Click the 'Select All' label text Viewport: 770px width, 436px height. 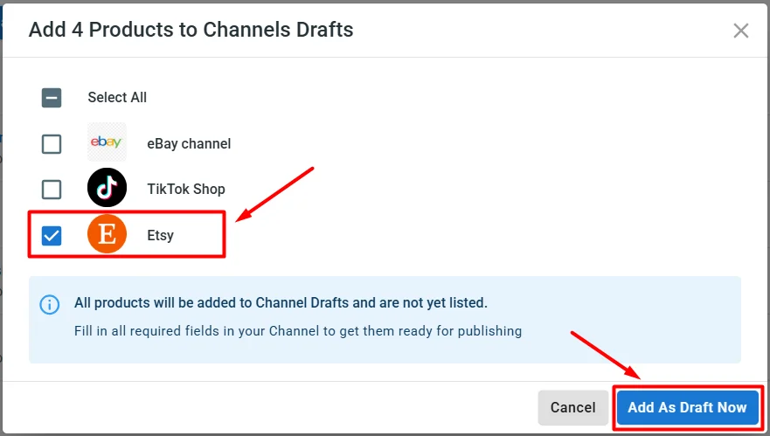pos(117,97)
